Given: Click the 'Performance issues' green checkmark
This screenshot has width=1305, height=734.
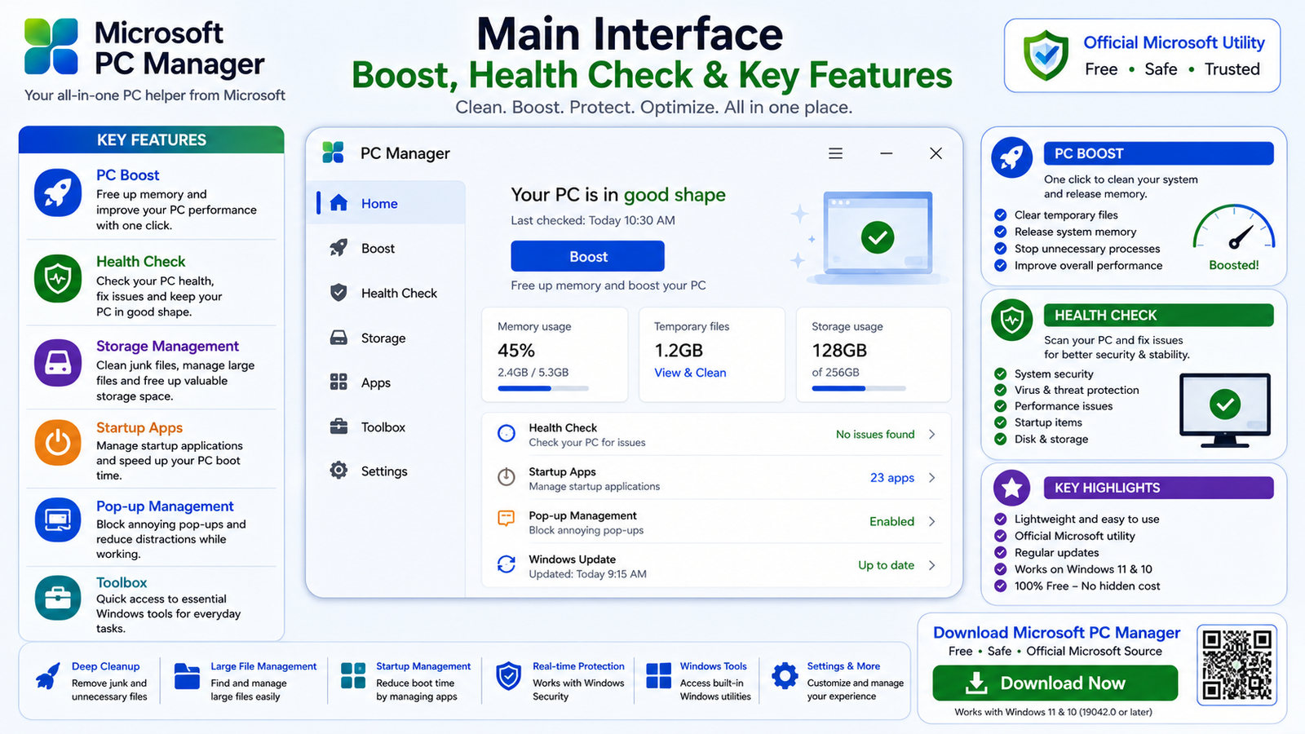Looking at the screenshot, I should (x=1001, y=406).
